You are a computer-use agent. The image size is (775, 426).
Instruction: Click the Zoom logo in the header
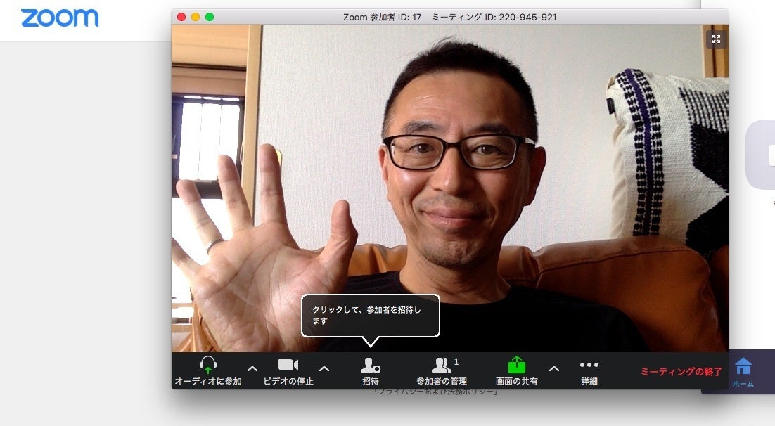[60, 18]
